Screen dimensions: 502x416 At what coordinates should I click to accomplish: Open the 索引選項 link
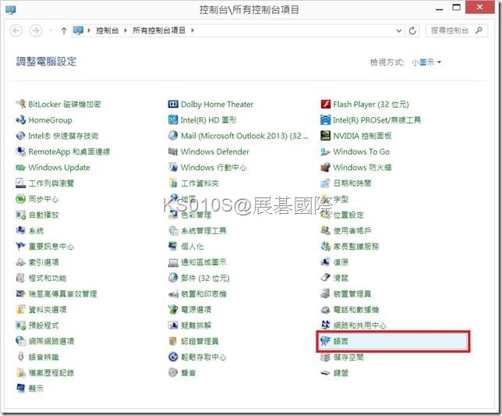pos(44,262)
